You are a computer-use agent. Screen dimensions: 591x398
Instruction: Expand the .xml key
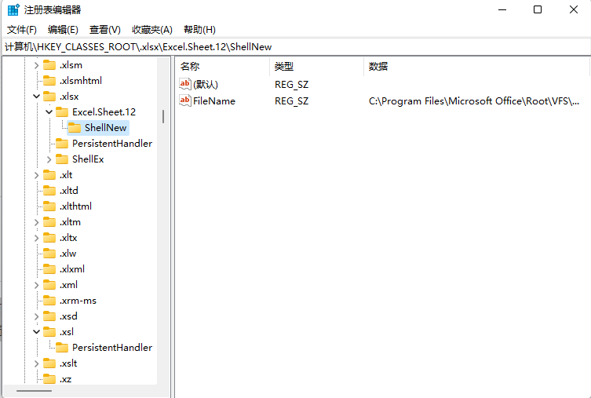coord(37,285)
